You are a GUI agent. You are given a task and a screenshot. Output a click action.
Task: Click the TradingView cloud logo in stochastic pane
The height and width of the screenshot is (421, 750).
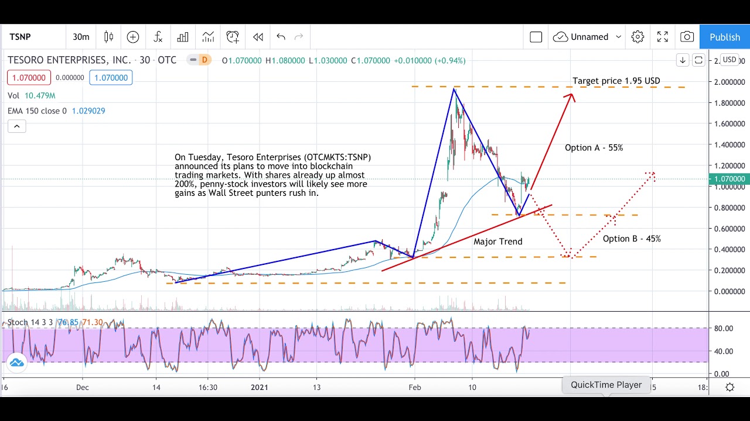tap(17, 363)
